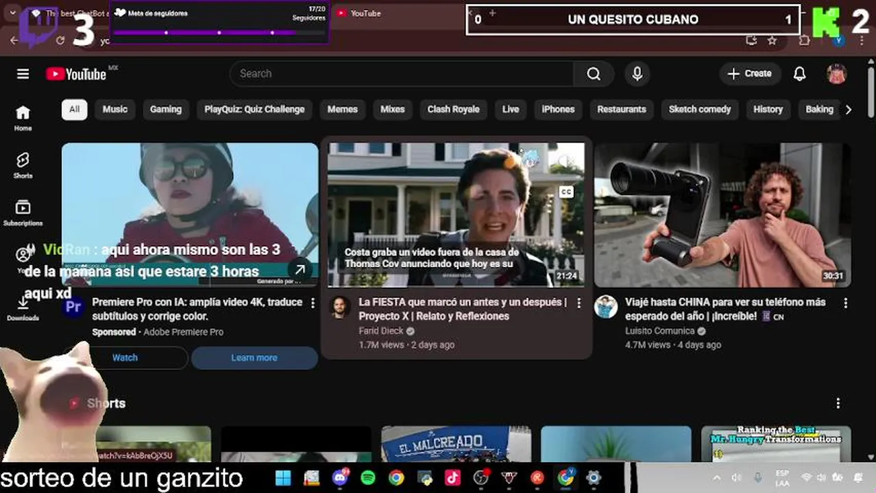876x493 pixels.
Task: Open the account avatar menu
Action: (836, 74)
